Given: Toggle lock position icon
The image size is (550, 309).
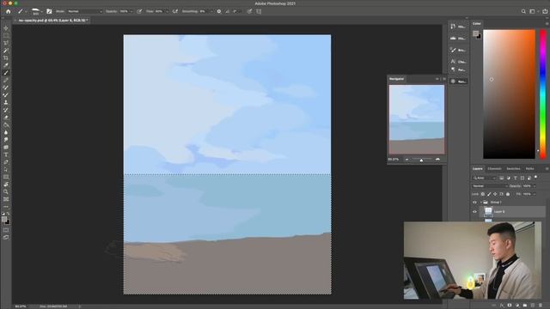Looking at the screenshot, I should pyautogui.click(x=495, y=194).
